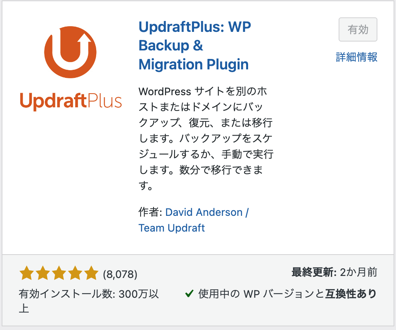
Task: Click the first gold rating star
Action: pyautogui.click(x=27, y=273)
